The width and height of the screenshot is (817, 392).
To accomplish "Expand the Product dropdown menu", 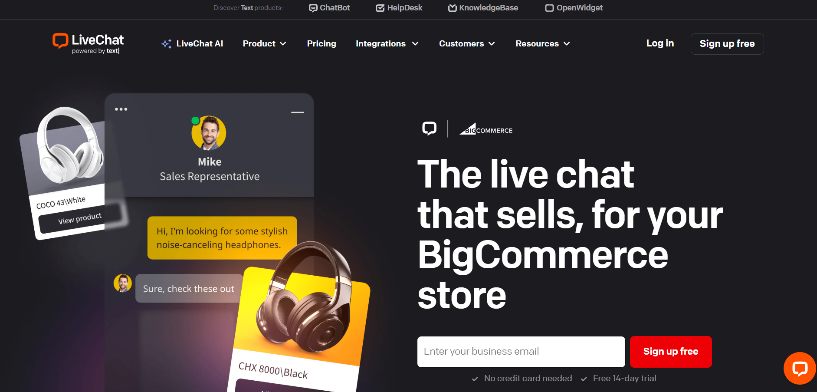I will coord(264,43).
